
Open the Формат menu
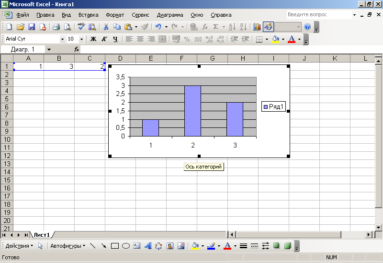pos(114,15)
